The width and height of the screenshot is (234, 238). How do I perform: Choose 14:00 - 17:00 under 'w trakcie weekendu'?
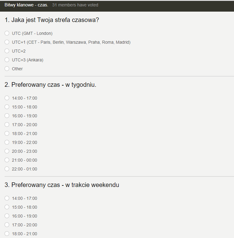(7, 198)
